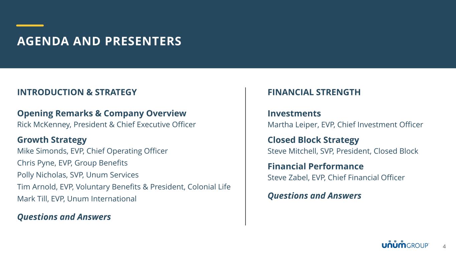Click the Introduction & Strategy heading
Screen dimensions: 456x256
(77, 92)
